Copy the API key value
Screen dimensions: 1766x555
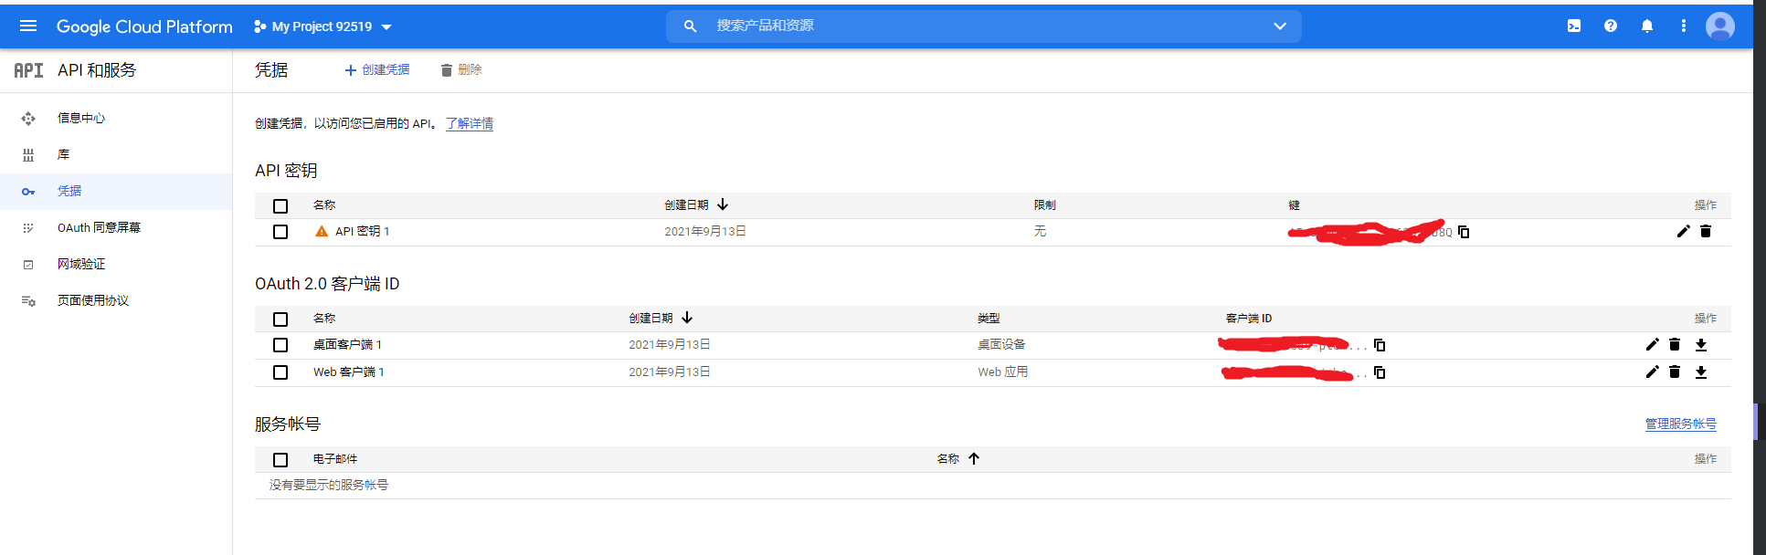pos(1464,232)
